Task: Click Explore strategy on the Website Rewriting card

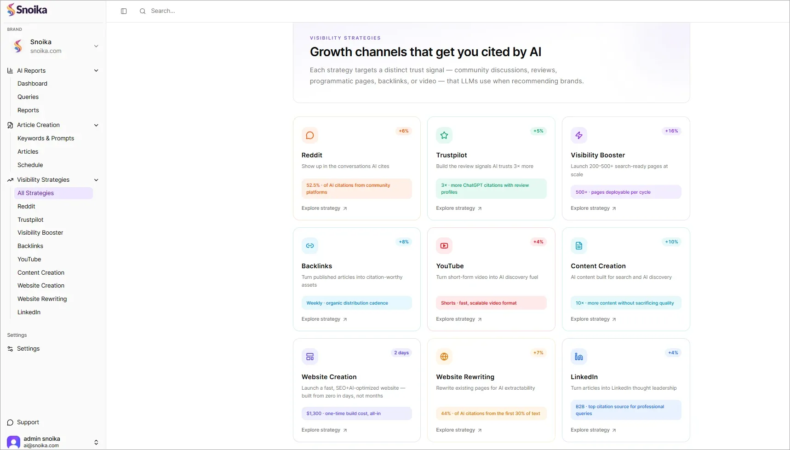Action: click(458, 430)
